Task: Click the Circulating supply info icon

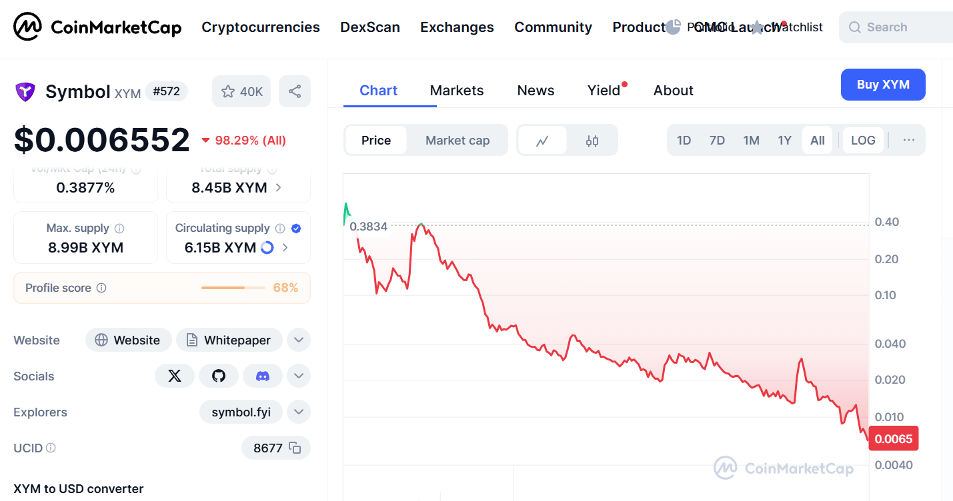Action: [280, 229]
